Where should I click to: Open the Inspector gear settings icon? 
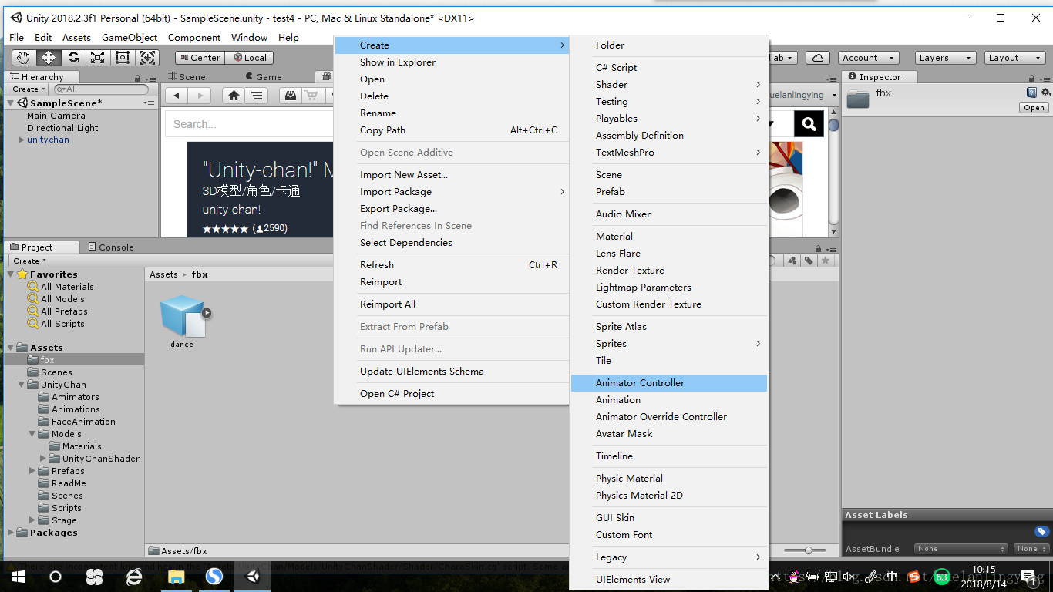pos(1045,92)
